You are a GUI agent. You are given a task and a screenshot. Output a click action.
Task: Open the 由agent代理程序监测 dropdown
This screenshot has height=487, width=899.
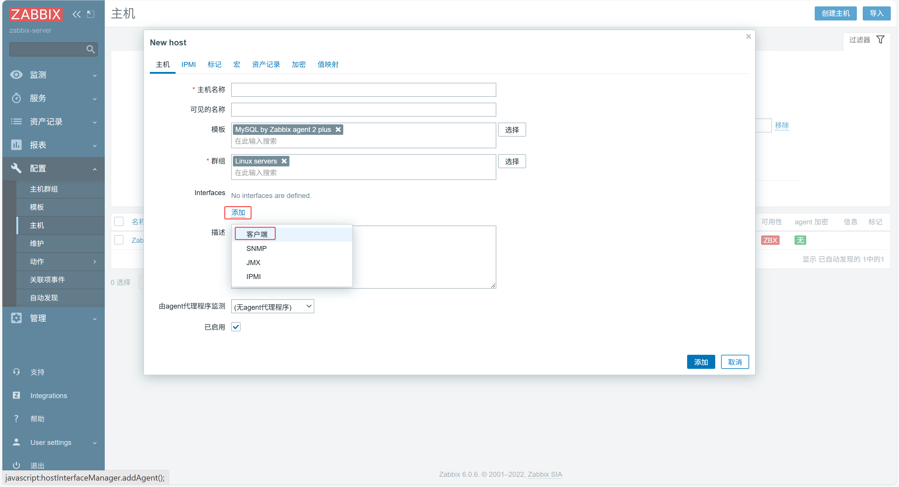tap(272, 306)
